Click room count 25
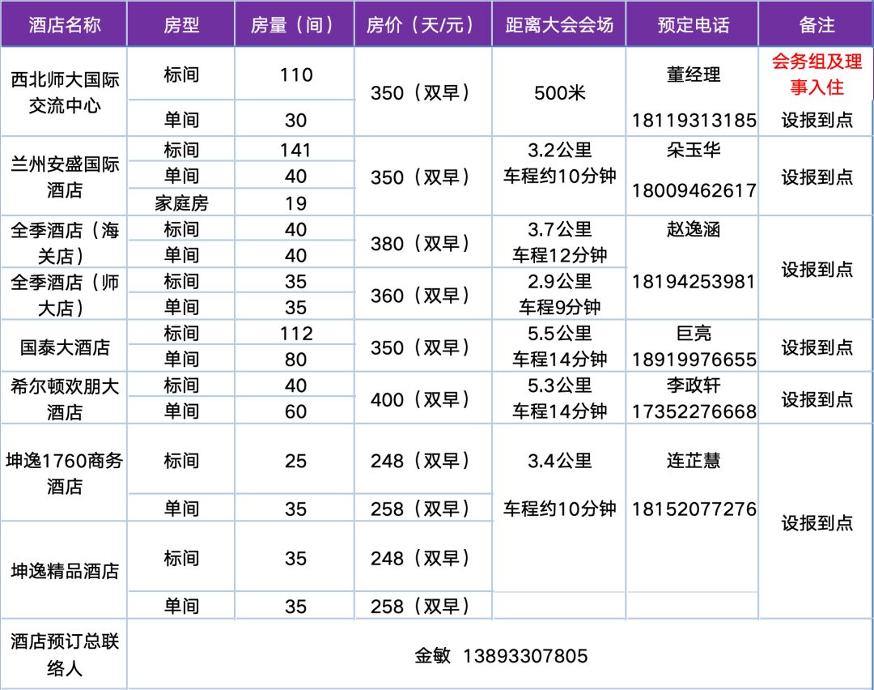The image size is (874, 690). [295, 461]
